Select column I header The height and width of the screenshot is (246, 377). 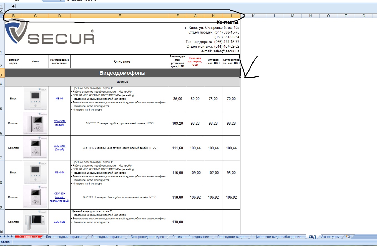tap(231, 16)
